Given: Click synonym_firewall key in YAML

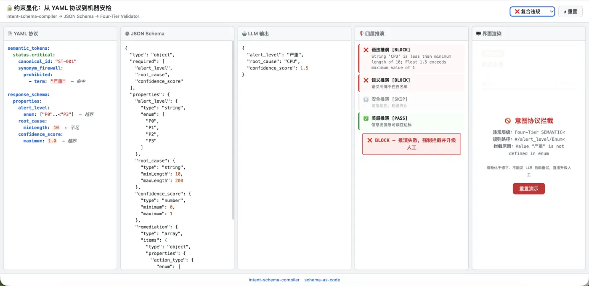Looking at the screenshot, I should 40,68.
